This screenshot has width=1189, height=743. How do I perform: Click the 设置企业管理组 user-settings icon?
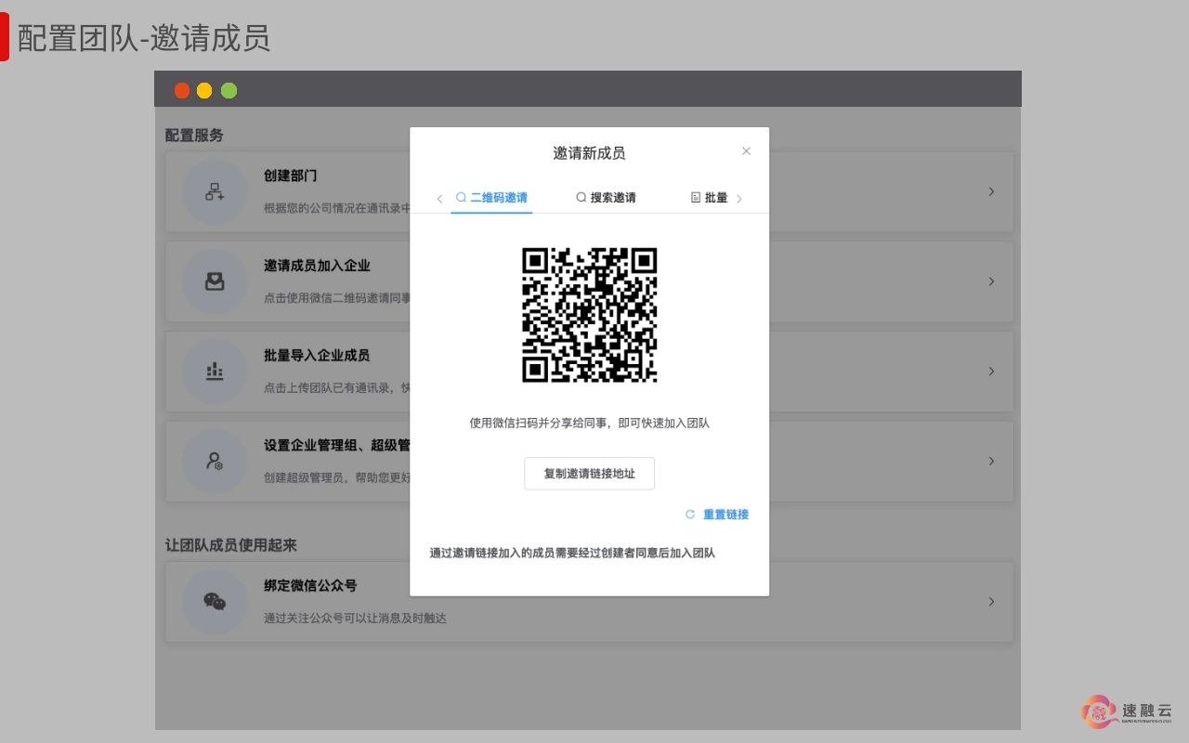click(215, 462)
